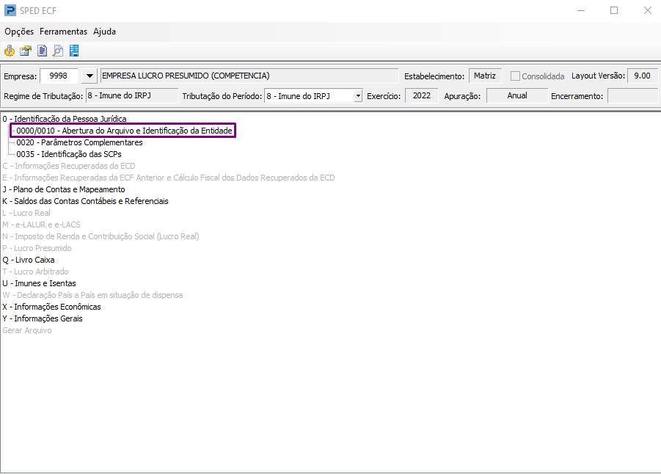Select U - Imunes e Isentas node

click(x=39, y=283)
